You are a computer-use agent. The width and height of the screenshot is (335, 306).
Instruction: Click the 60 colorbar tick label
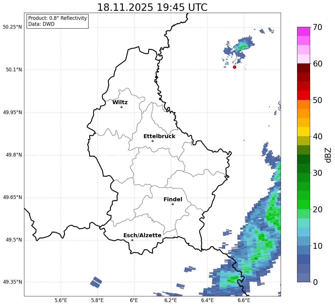(x=317, y=64)
